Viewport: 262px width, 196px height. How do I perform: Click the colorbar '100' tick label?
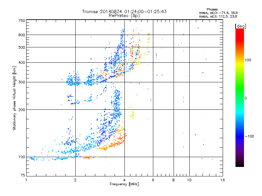pyautogui.click(x=248, y=60)
